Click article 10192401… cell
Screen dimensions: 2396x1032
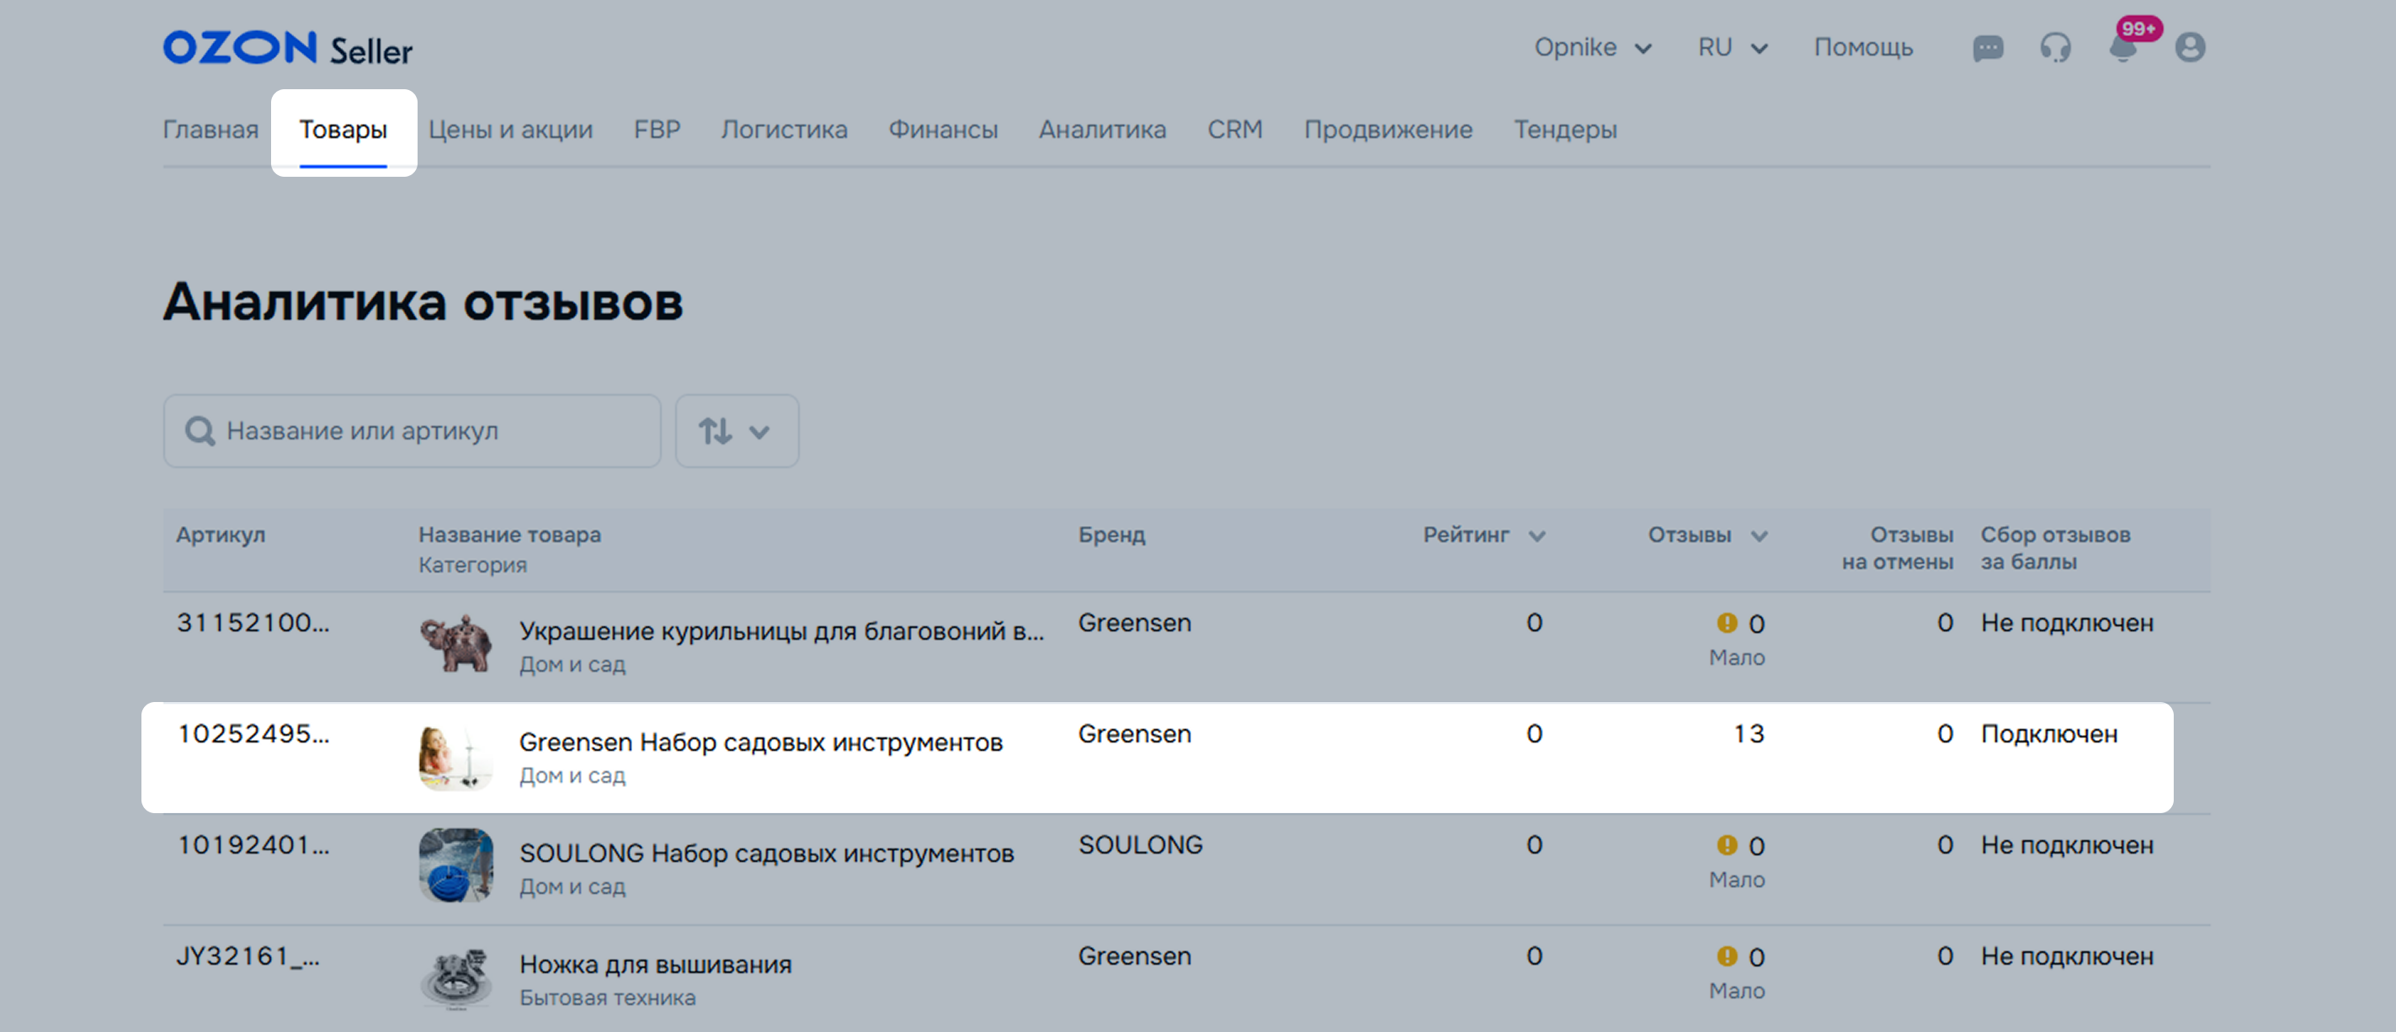253,845
